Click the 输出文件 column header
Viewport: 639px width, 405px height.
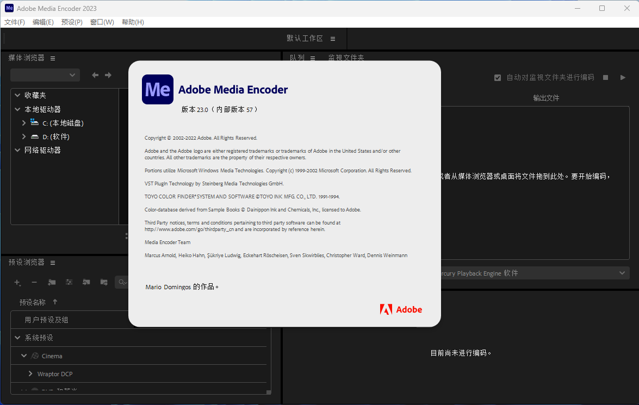[546, 98]
